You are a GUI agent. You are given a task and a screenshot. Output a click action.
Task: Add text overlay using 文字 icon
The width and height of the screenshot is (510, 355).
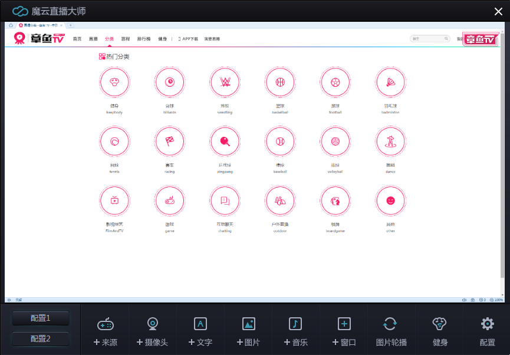[x=200, y=324]
